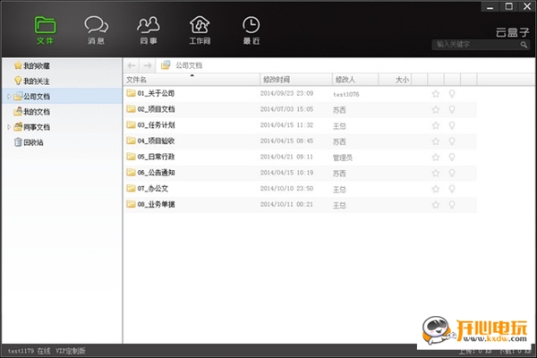Click the keyword search input field
537x358 pixels.
point(476,45)
